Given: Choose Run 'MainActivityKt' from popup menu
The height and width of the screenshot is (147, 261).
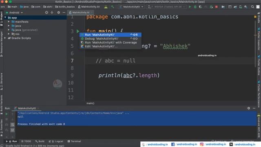Looking at the screenshot, I should coord(111,35).
